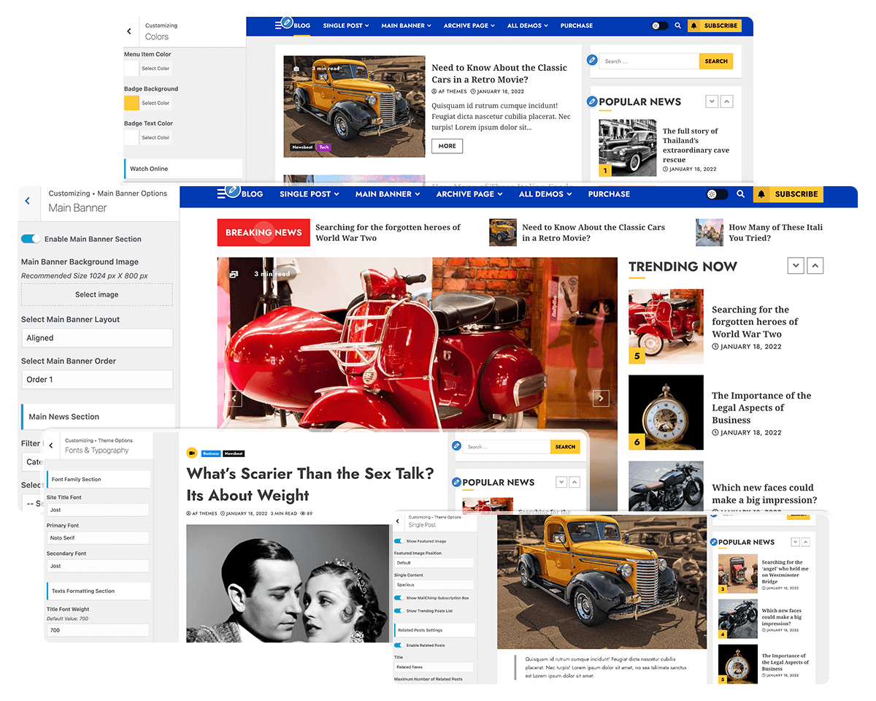Open Purchase menu item in Main Banner window
Viewport: 876px width, 701px height.
coord(609,194)
